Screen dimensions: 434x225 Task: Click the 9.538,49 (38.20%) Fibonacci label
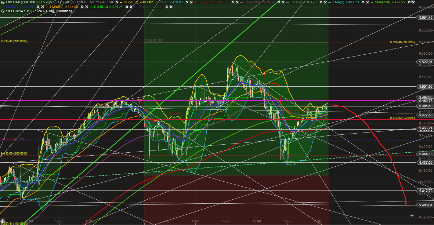click(x=402, y=42)
